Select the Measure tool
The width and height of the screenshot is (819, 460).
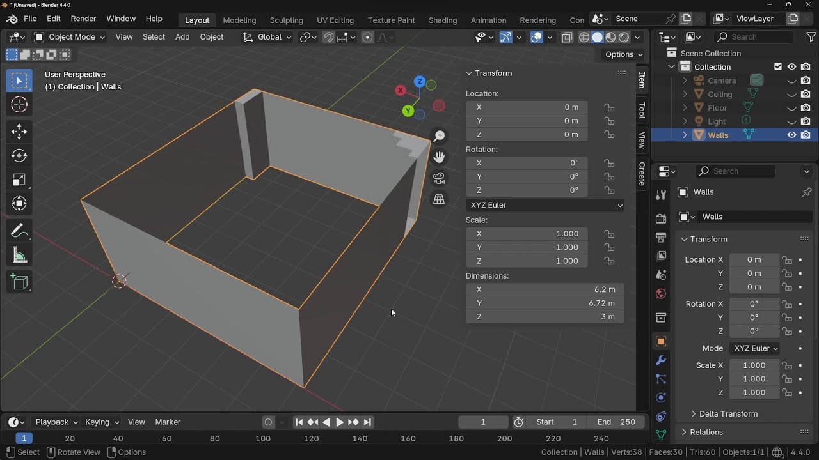click(x=19, y=256)
